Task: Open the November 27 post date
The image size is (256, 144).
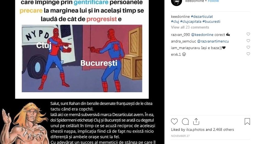Action: 180,136
